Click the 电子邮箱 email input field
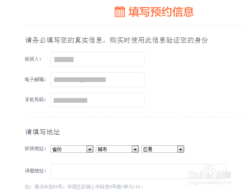Viewport: 245px width, 191px height. [97, 80]
